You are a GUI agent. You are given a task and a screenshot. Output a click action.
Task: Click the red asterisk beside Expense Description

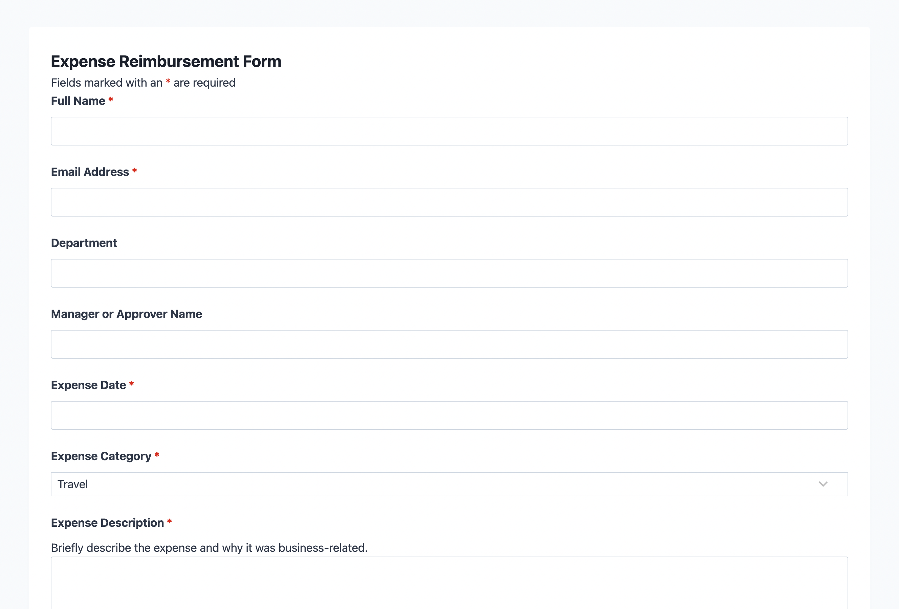[170, 522]
